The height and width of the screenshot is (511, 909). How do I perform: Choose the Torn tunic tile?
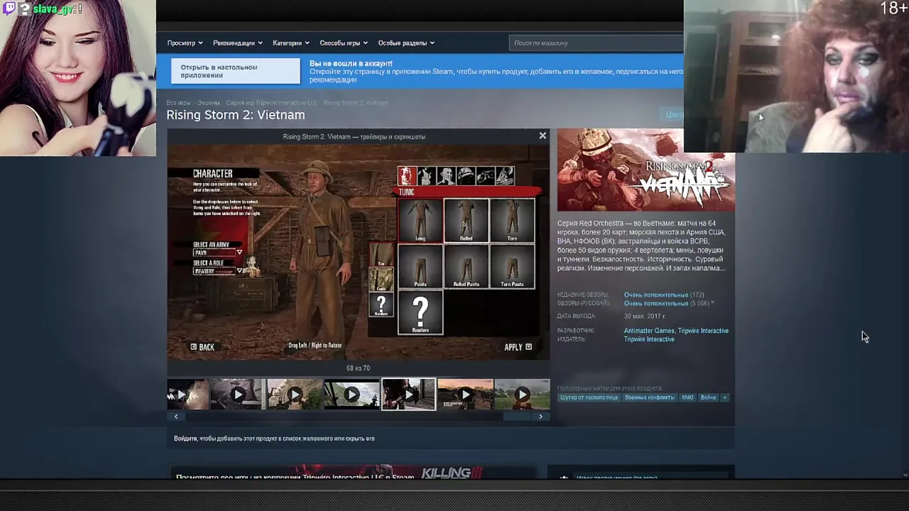click(x=512, y=221)
